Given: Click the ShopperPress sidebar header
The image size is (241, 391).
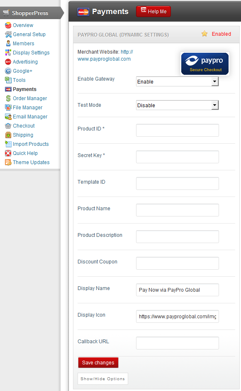Looking at the screenshot, I should [x=32, y=13].
